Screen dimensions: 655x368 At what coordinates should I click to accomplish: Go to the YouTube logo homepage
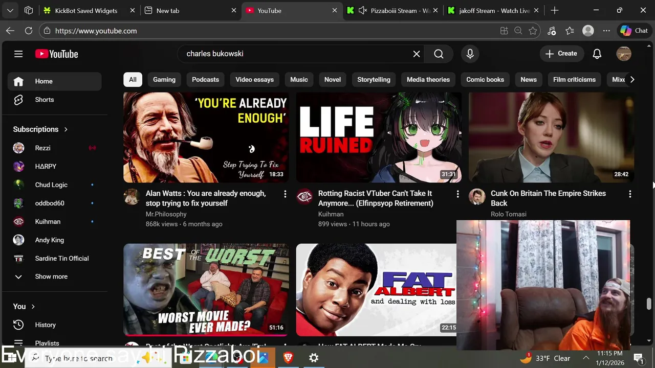pyautogui.click(x=56, y=54)
